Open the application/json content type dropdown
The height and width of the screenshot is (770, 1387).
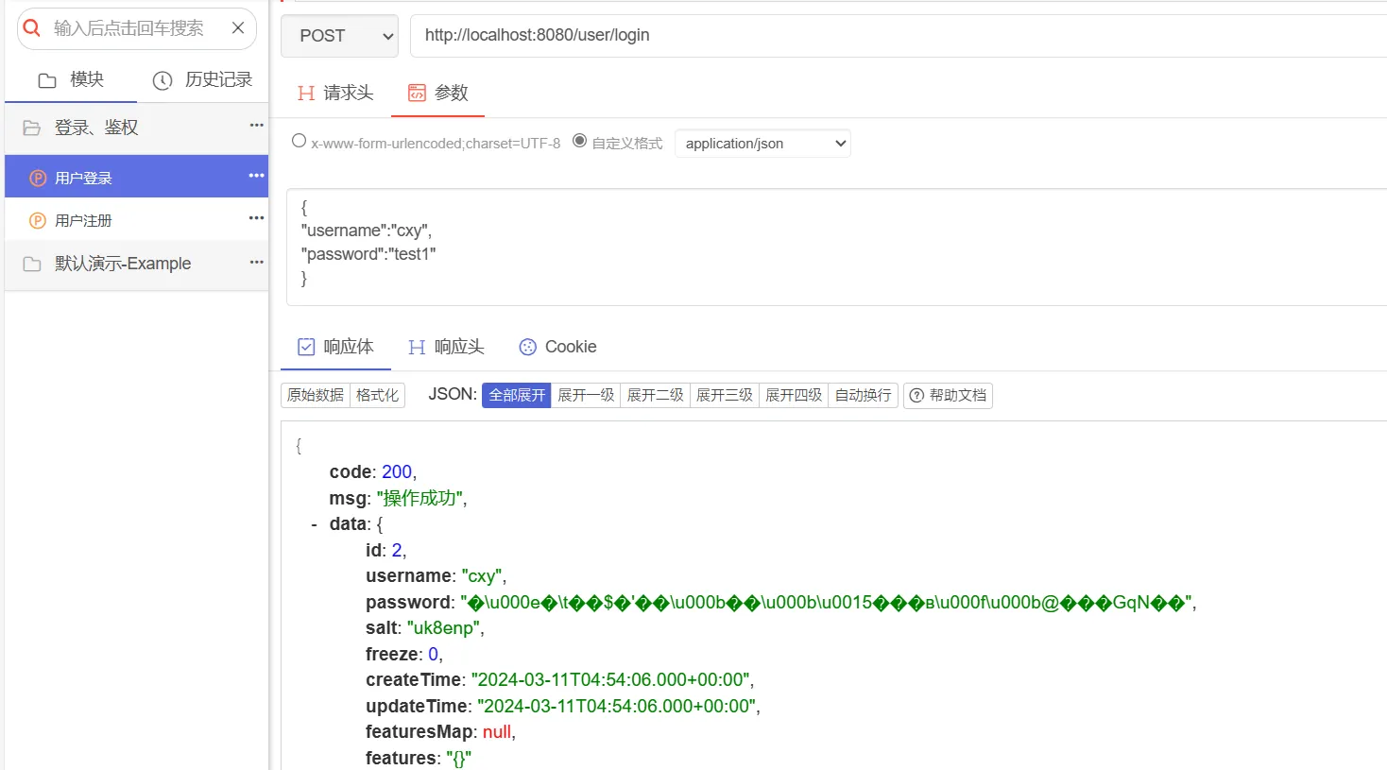[762, 144]
